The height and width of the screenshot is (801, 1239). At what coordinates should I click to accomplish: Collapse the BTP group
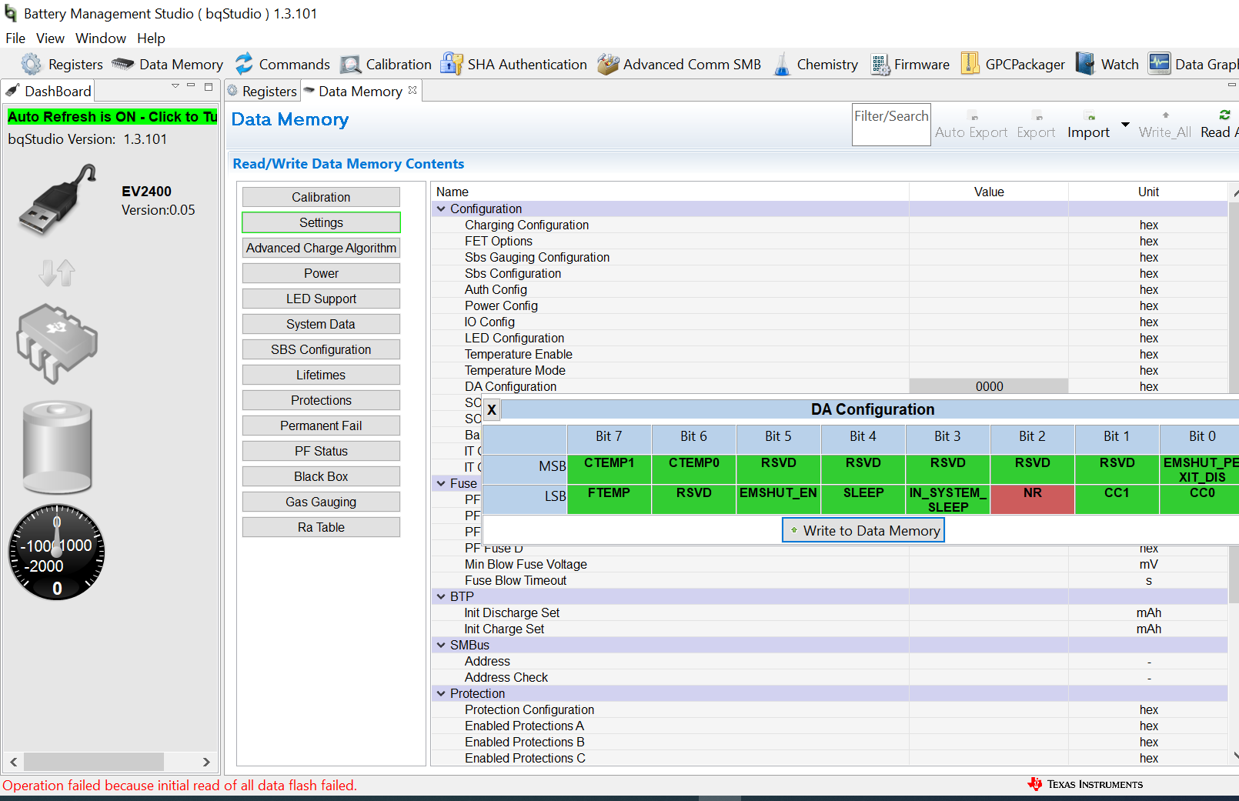[441, 596]
